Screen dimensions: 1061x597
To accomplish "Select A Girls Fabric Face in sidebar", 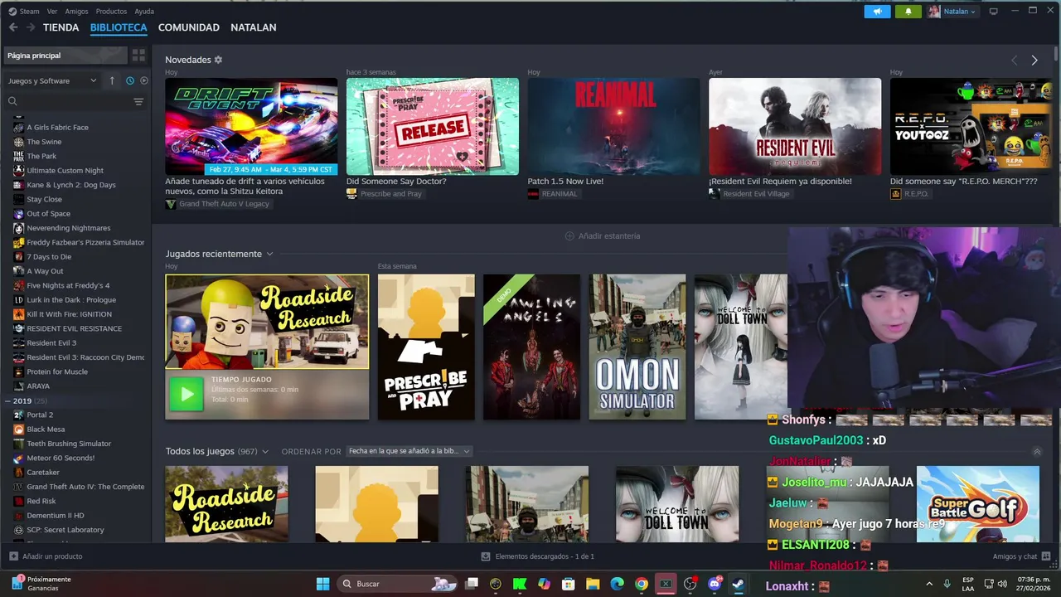I will [57, 128].
